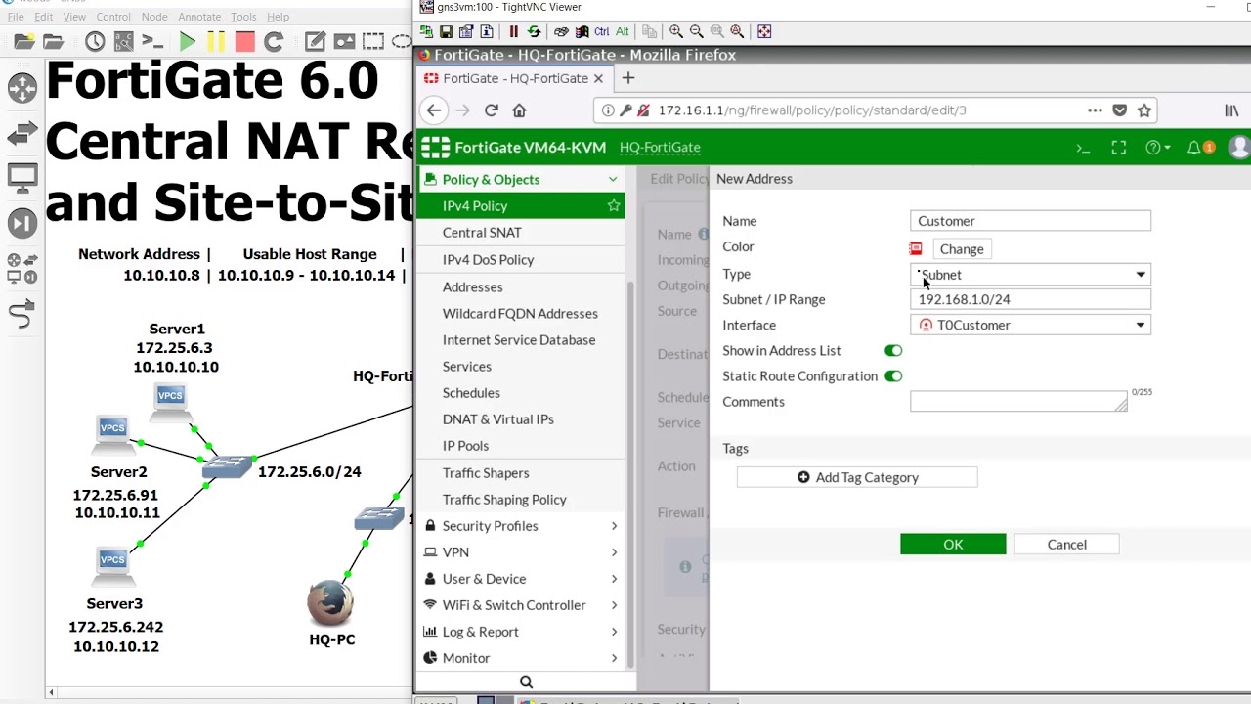Open snapshot manager clock icon
Screen dimensions: 1251x704
click(95, 42)
